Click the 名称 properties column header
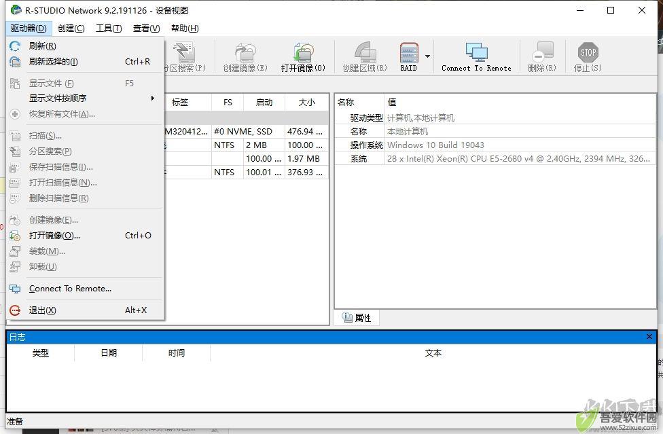Screen dimensions: 663x434 360,103
